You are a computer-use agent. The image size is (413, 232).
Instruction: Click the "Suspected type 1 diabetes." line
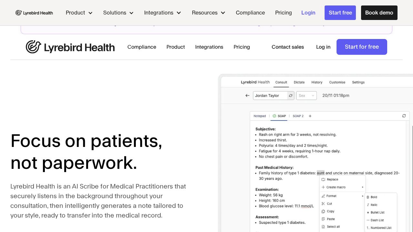point(282,223)
